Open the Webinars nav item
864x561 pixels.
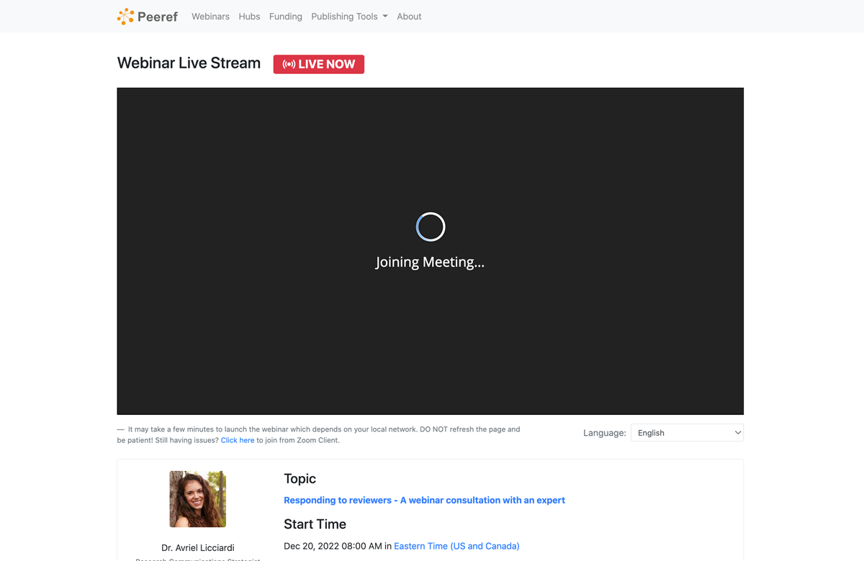210,17
